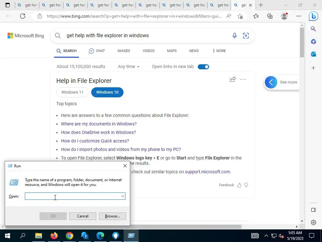
Task: Expand the Any time filter dropdown
Action: point(129,67)
